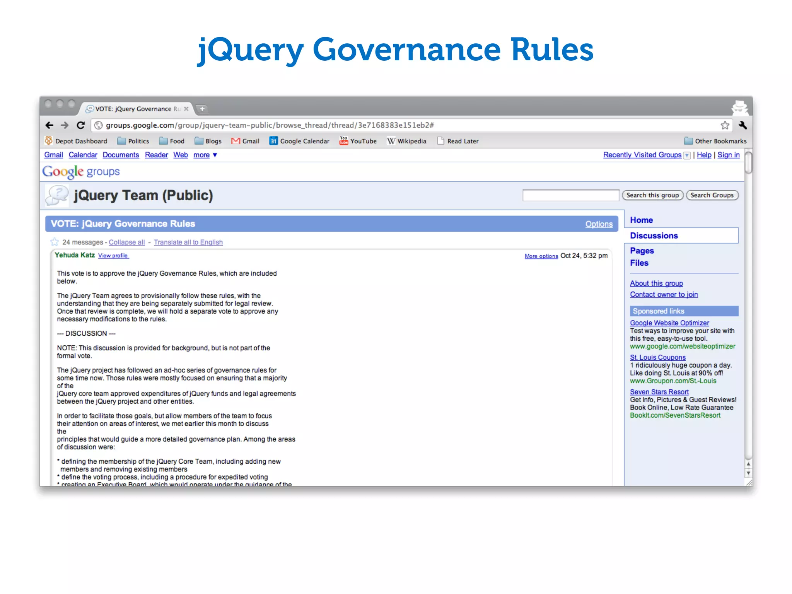Open Depot Dashboard bookmark
The height and width of the screenshot is (594, 792).
tap(76, 141)
